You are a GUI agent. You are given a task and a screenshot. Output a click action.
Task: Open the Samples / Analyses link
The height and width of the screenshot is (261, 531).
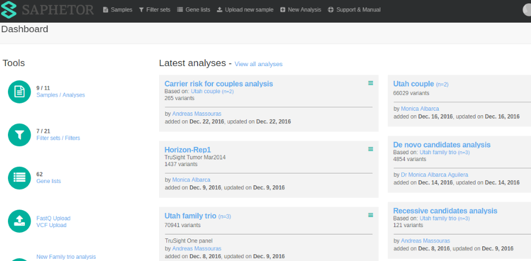click(x=61, y=95)
